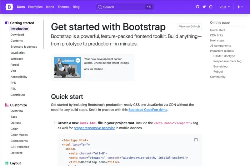The width and height of the screenshot is (250, 166).
Task: Open Parcel in the sidebar
Action: tap(15, 65)
